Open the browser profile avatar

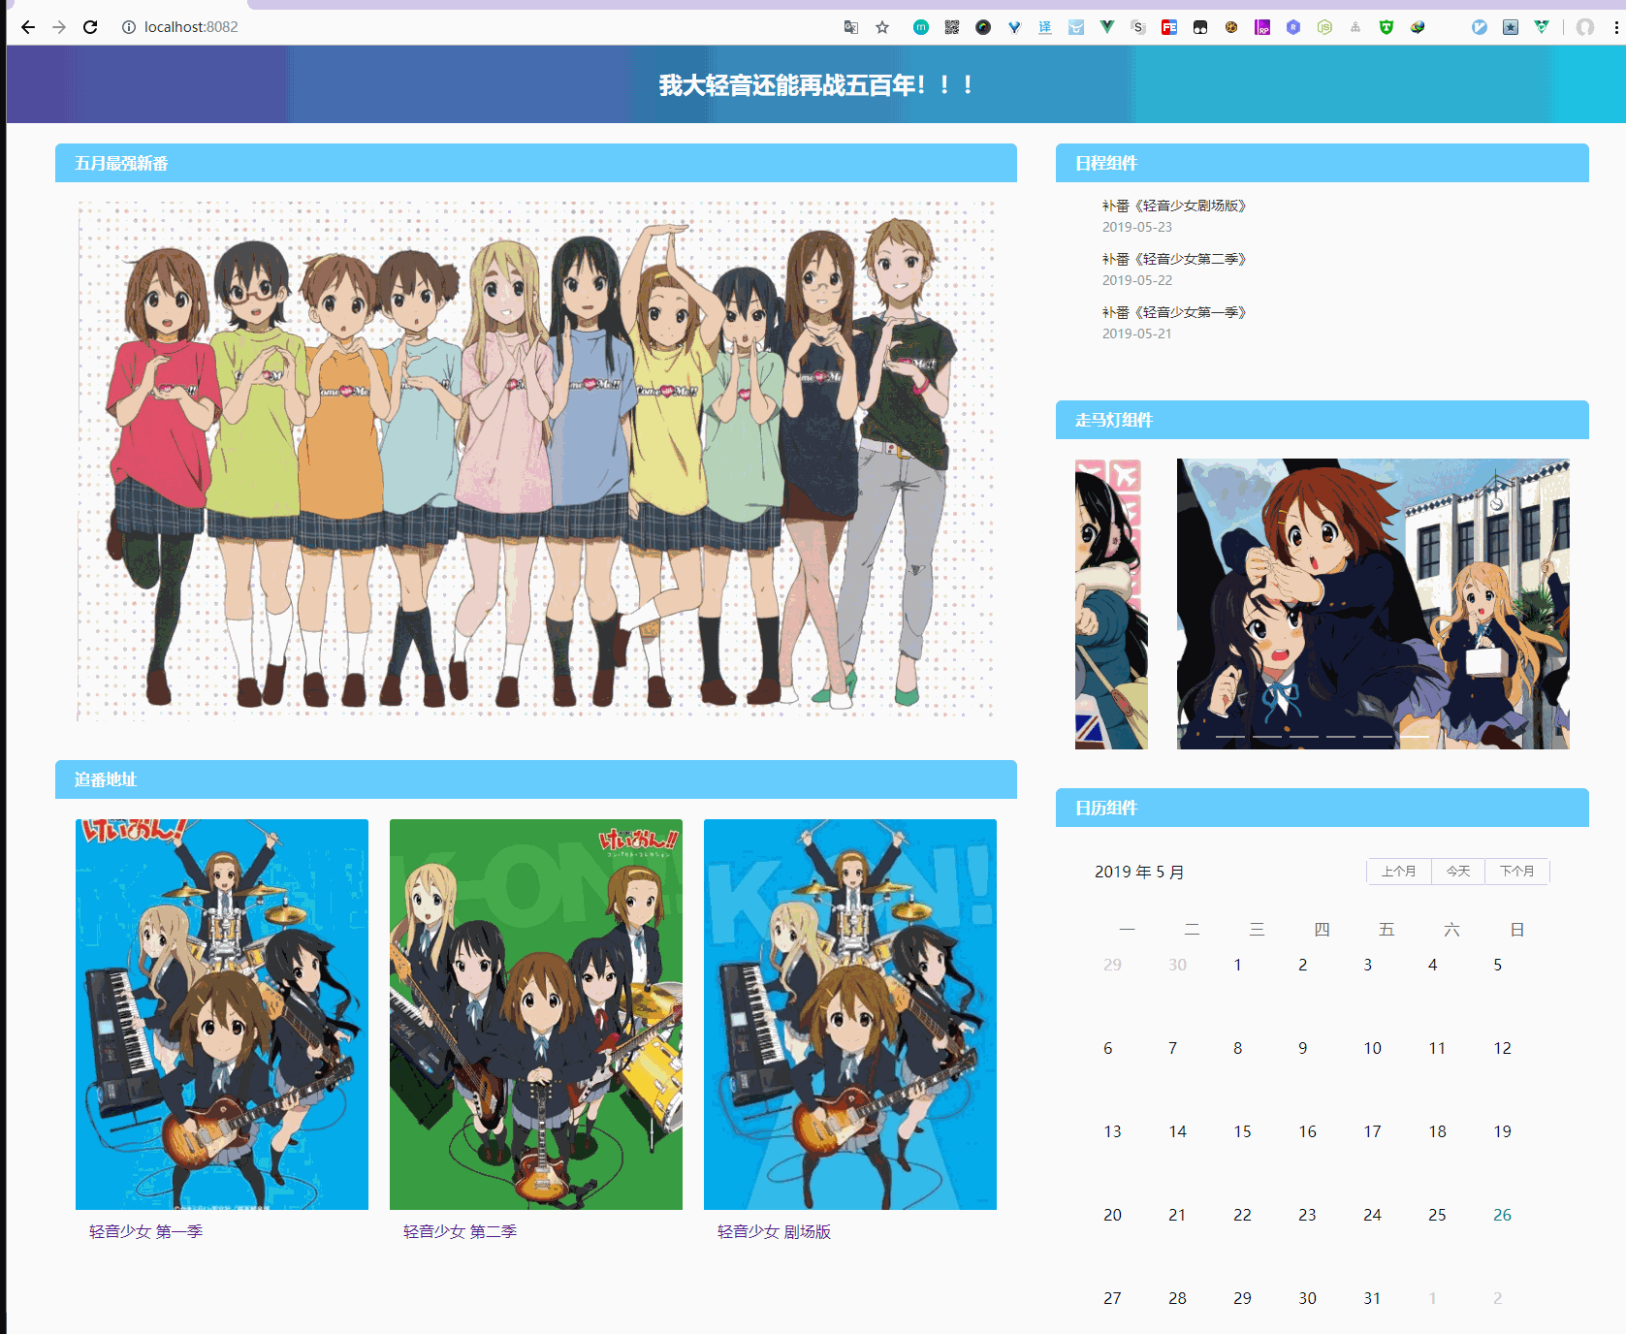[1585, 27]
